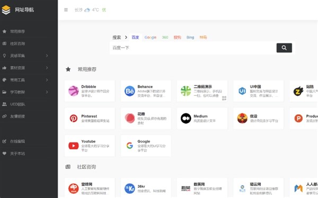Click the 数英网 logo
The height and width of the screenshot is (198, 318).
186,188
